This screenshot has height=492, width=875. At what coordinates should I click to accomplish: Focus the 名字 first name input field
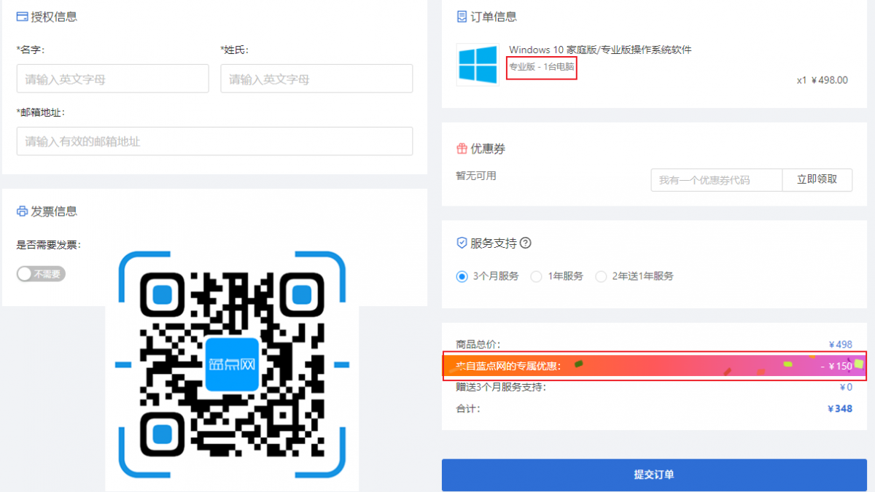coord(112,79)
